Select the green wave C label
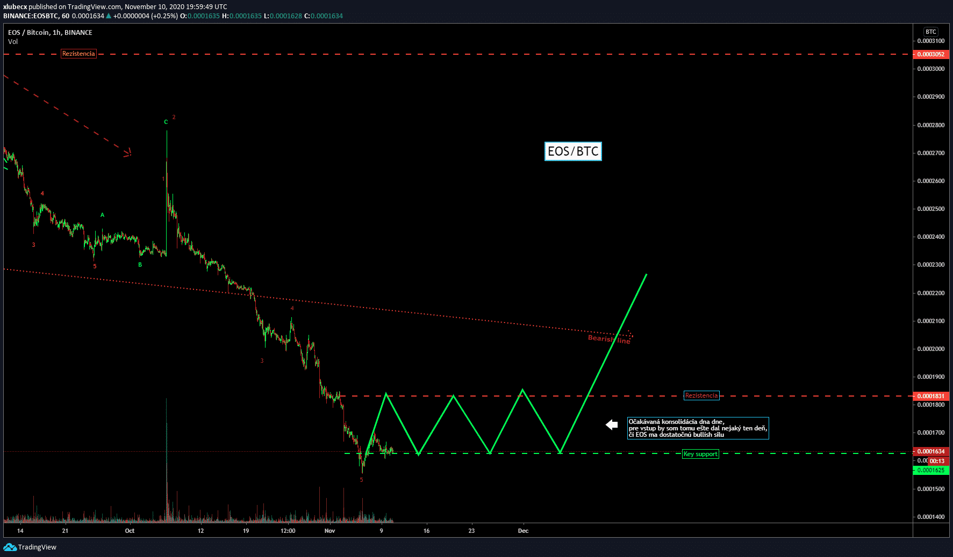The image size is (953, 557). (166, 122)
